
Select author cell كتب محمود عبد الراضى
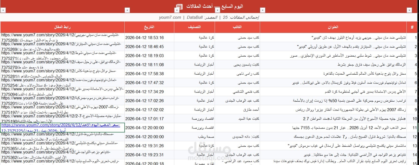point(237,162)
